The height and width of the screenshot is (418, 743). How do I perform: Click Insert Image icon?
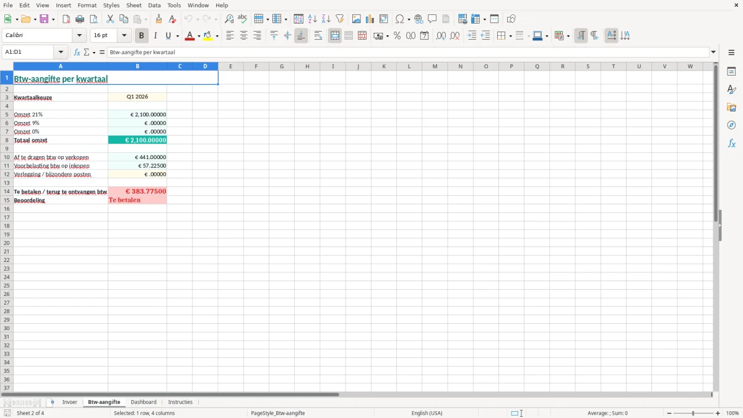357,19
